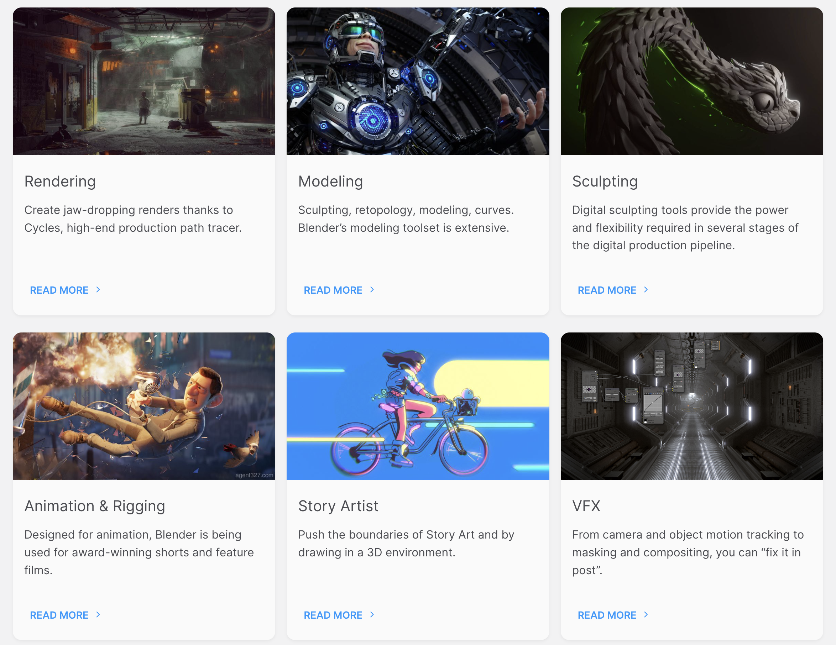Open the VFX READ MORE link
The width and height of the screenshot is (836, 645).
pyautogui.click(x=607, y=615)
